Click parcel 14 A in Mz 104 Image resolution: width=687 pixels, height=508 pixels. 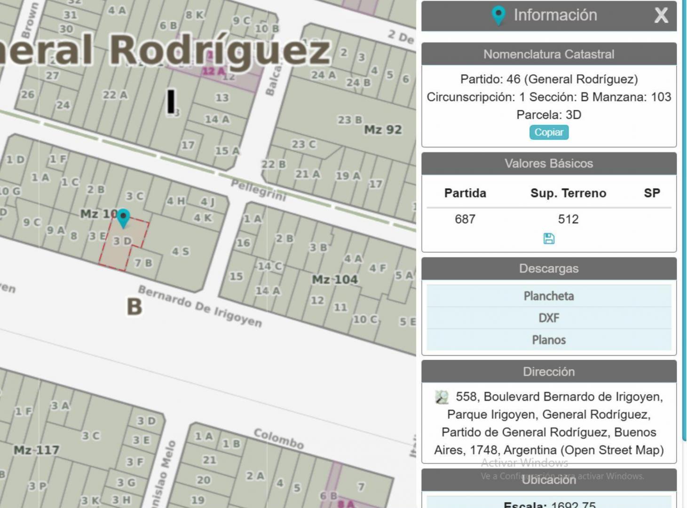[x=268, y=291]
